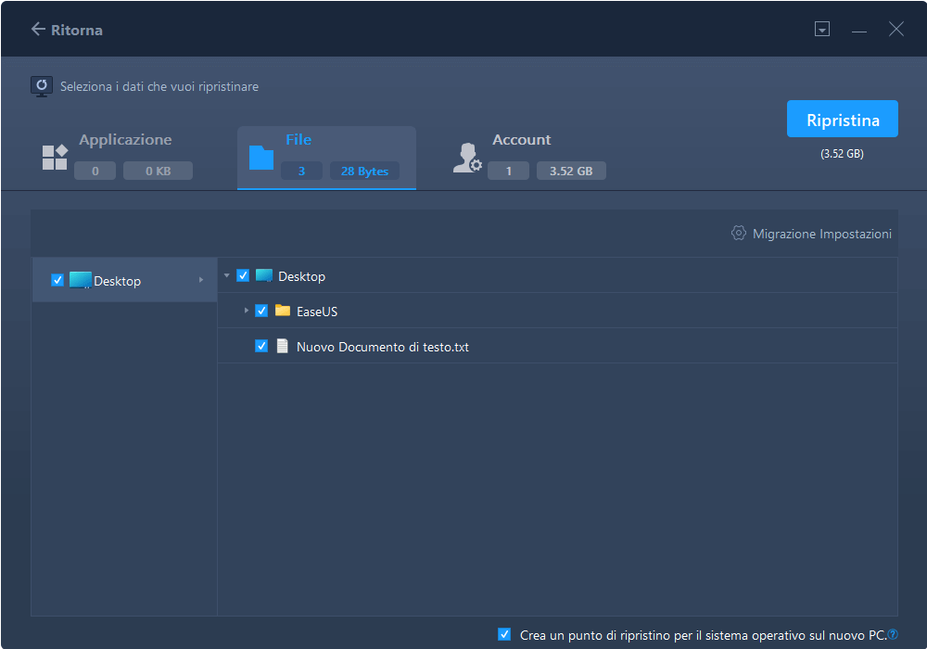This screenshot has height=649, width=927.
Task: Select Nuovo Documento di testo.txt row
Action: point(557,347)
